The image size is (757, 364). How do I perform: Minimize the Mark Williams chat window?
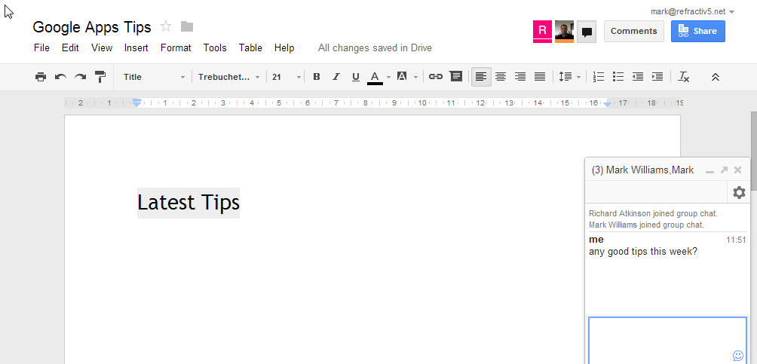[709, 170]
